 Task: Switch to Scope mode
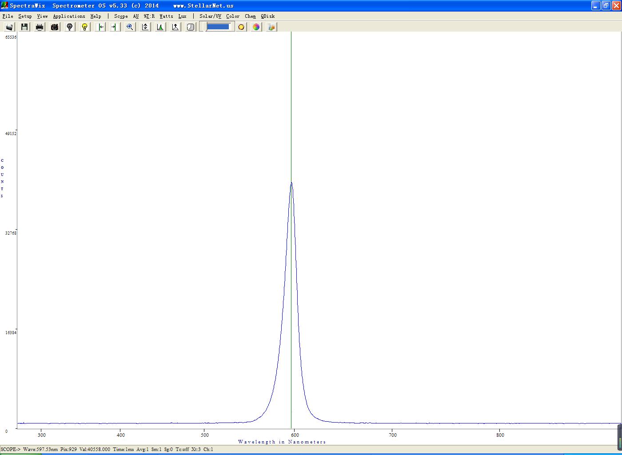point(121,16)
